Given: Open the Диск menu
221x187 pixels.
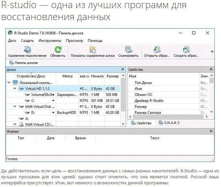Looking at the screenshot, I should (x=12, y=41).
